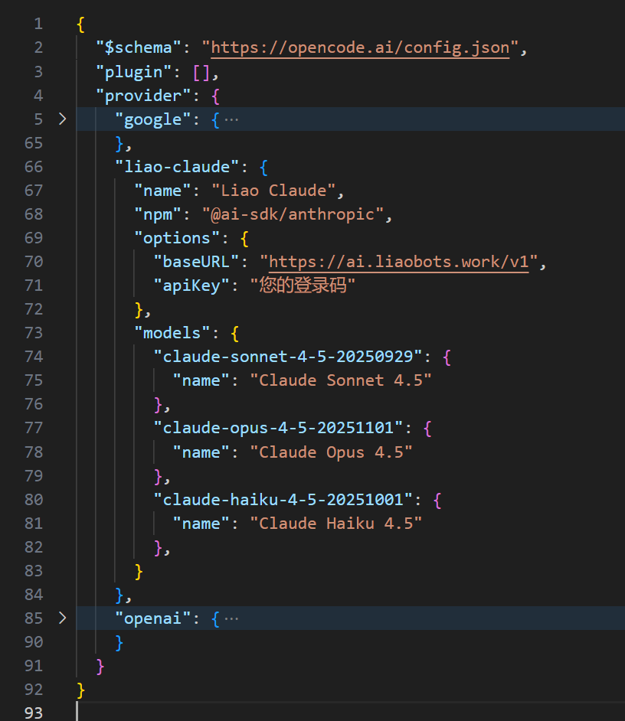
Task: Click the "name" key on line 78
Action: [x=201, y=452]
